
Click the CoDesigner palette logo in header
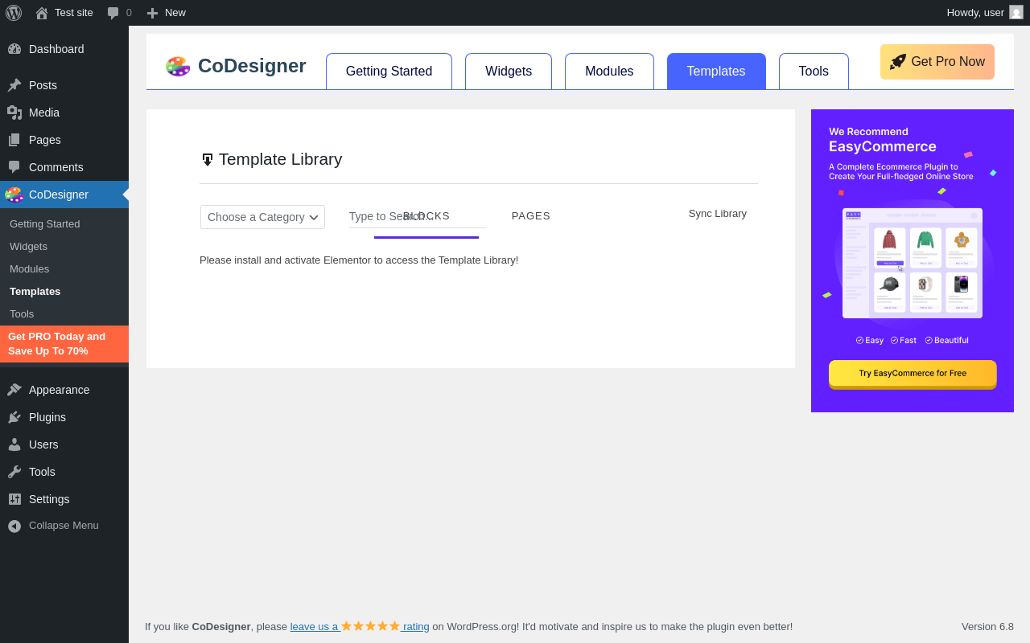(178, 66)
